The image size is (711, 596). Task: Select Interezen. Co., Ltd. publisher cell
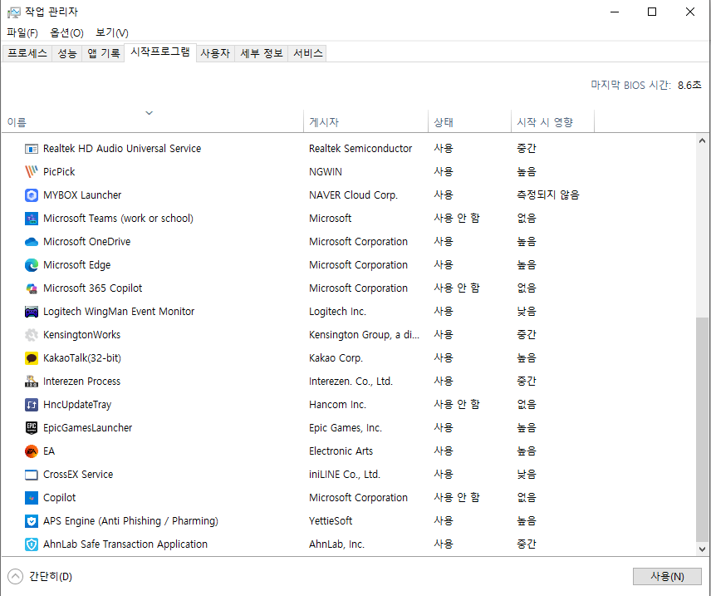click(x=351, y=382)
